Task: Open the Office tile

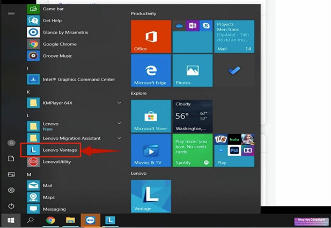Action: (x=151, y=37)
